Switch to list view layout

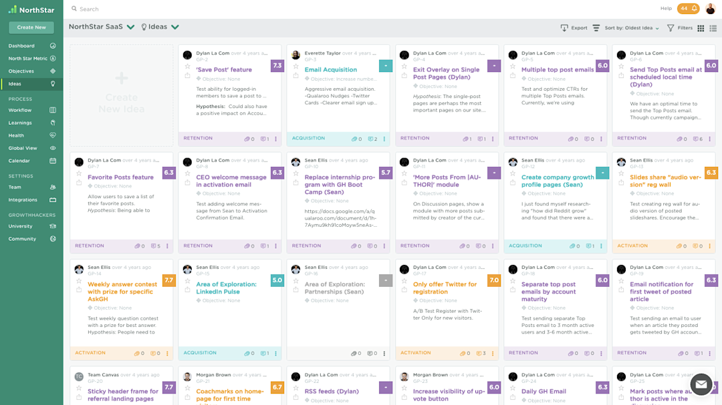[x=713, y=28]
